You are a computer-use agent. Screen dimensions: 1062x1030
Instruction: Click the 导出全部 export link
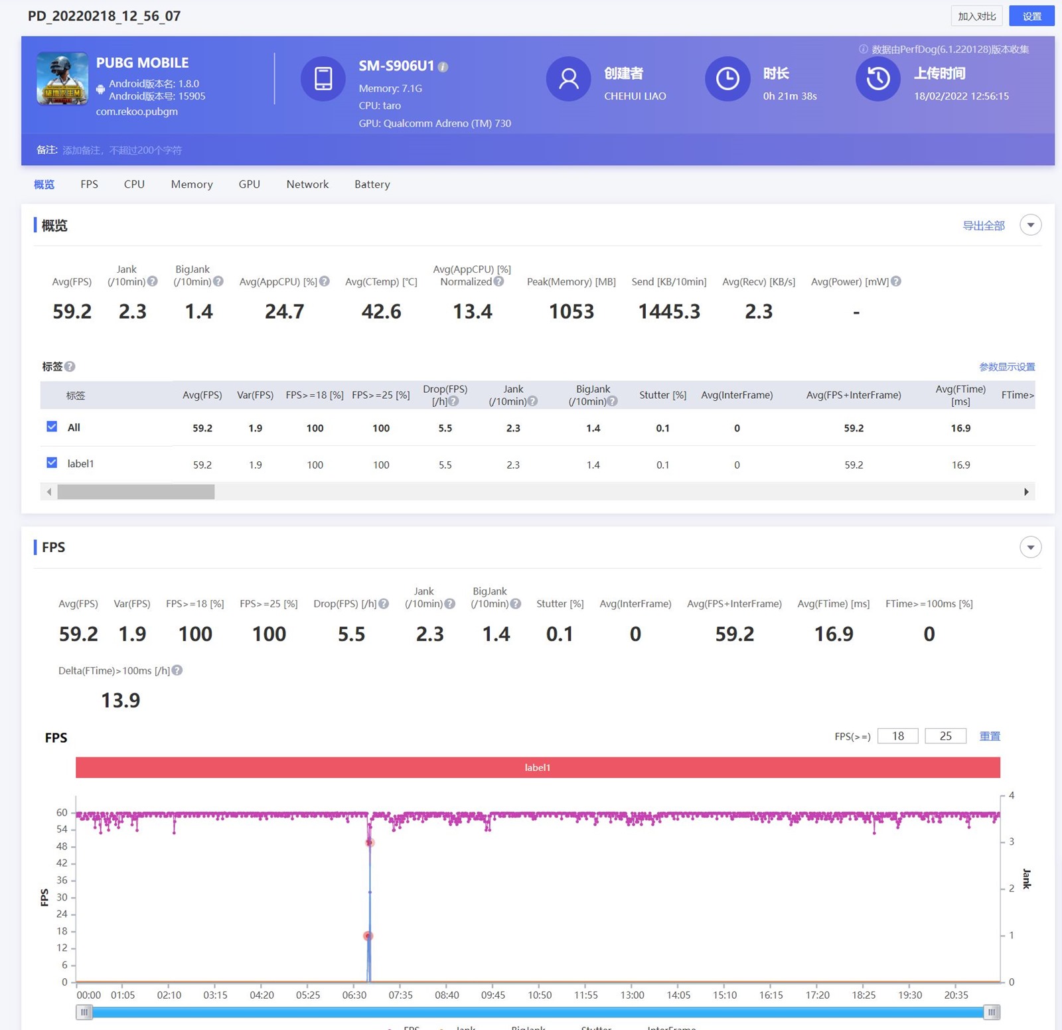pos(983,226)
